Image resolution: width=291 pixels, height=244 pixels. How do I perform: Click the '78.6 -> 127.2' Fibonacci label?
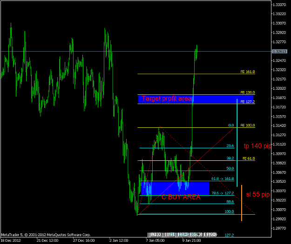[223, 193]
